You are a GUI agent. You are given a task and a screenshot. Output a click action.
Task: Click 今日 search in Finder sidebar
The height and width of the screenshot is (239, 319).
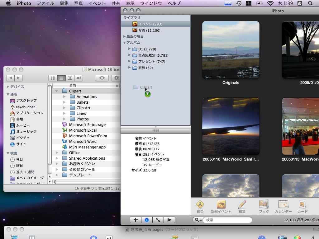[17, 160]
